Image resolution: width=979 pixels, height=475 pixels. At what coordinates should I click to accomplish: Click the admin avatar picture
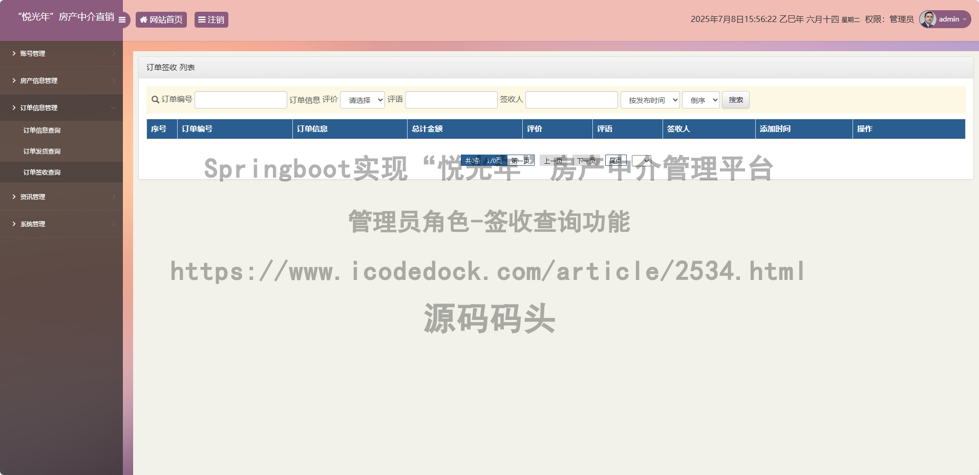click(928, 19)
